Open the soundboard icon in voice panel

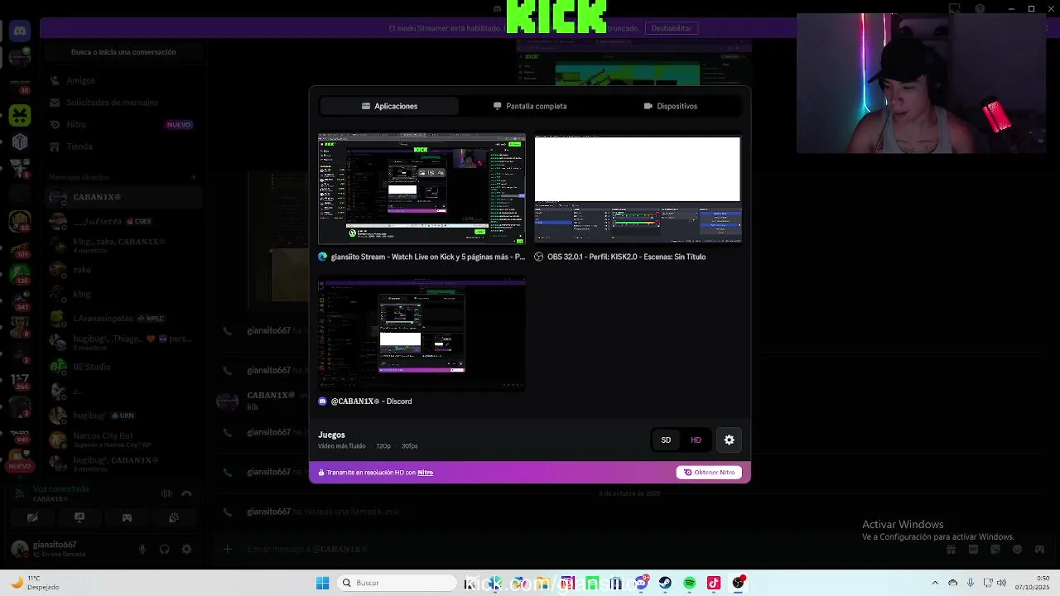pos(174,518)
